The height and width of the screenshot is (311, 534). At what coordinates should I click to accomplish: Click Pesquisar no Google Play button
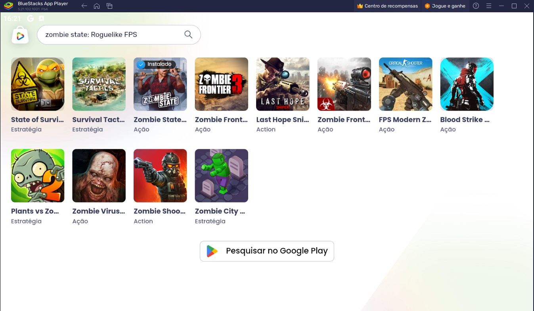click(x=267, y=251)
